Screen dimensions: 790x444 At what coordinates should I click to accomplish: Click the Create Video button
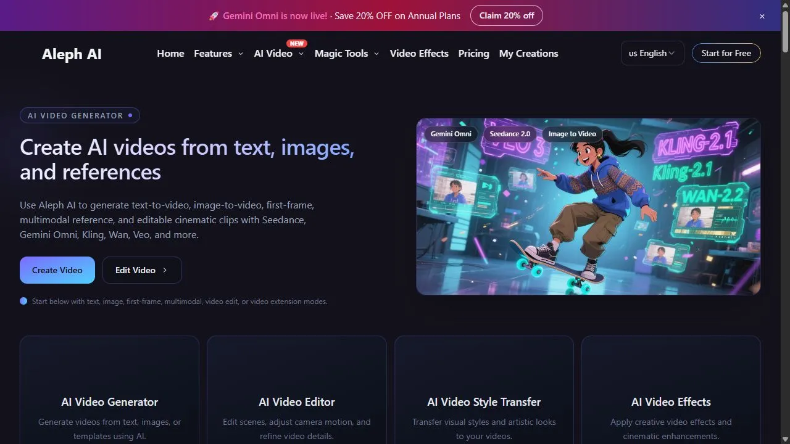[x=57, y=270]
